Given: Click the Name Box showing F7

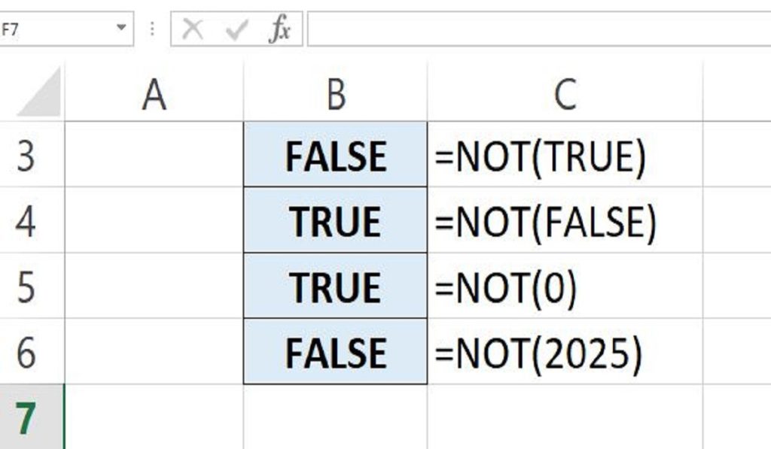Looking at the screenshot, I should pos(53,29).
